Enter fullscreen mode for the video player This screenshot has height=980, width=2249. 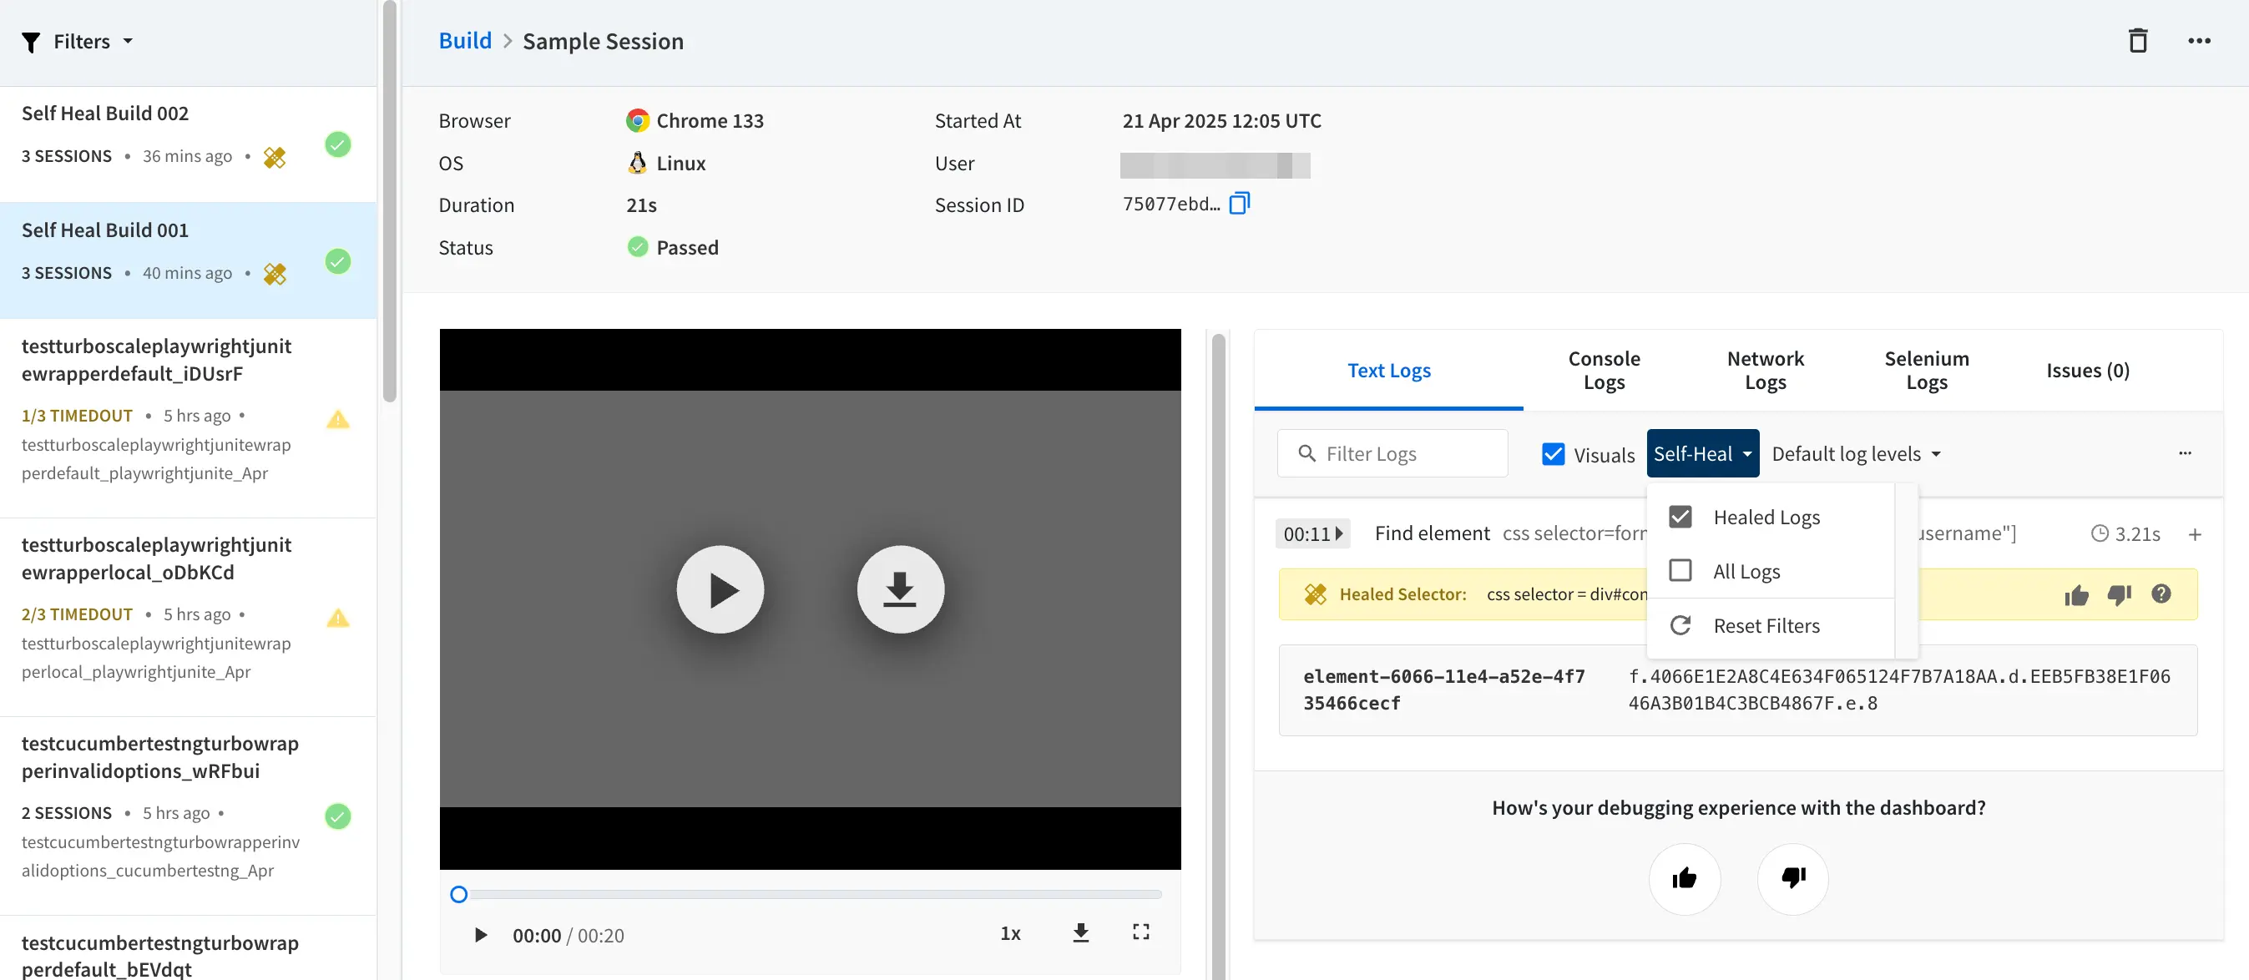[x=1140, y=932]
